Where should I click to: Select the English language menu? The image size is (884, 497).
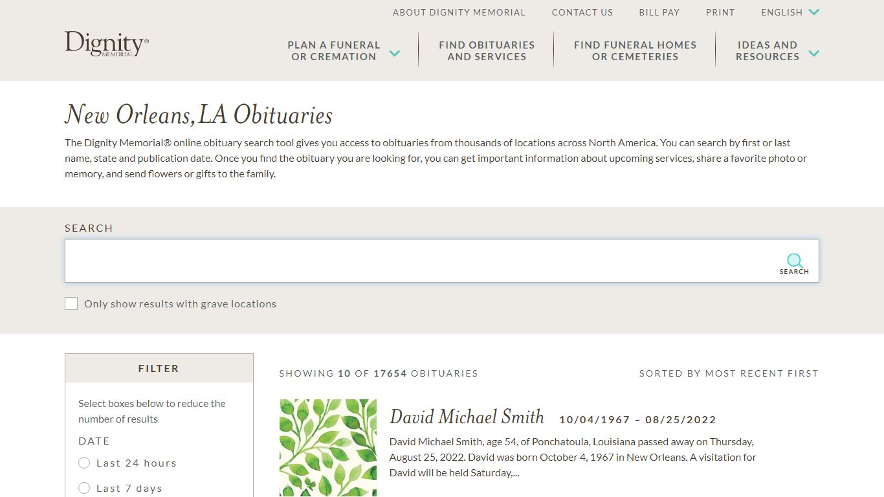coord(782,12)
